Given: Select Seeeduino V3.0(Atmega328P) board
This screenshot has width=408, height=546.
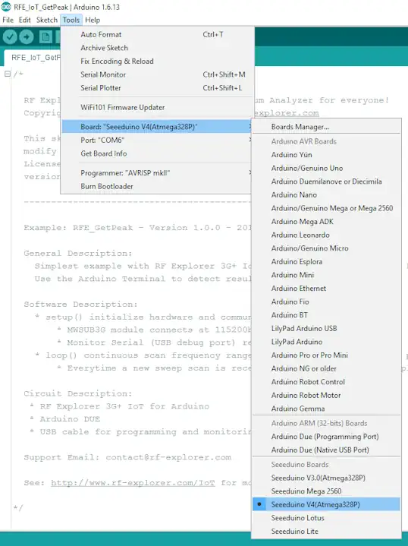Looking at the screenshot, I should coord(326,478).
